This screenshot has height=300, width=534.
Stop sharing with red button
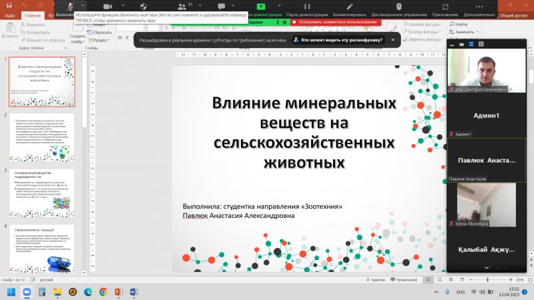[335, 22]
